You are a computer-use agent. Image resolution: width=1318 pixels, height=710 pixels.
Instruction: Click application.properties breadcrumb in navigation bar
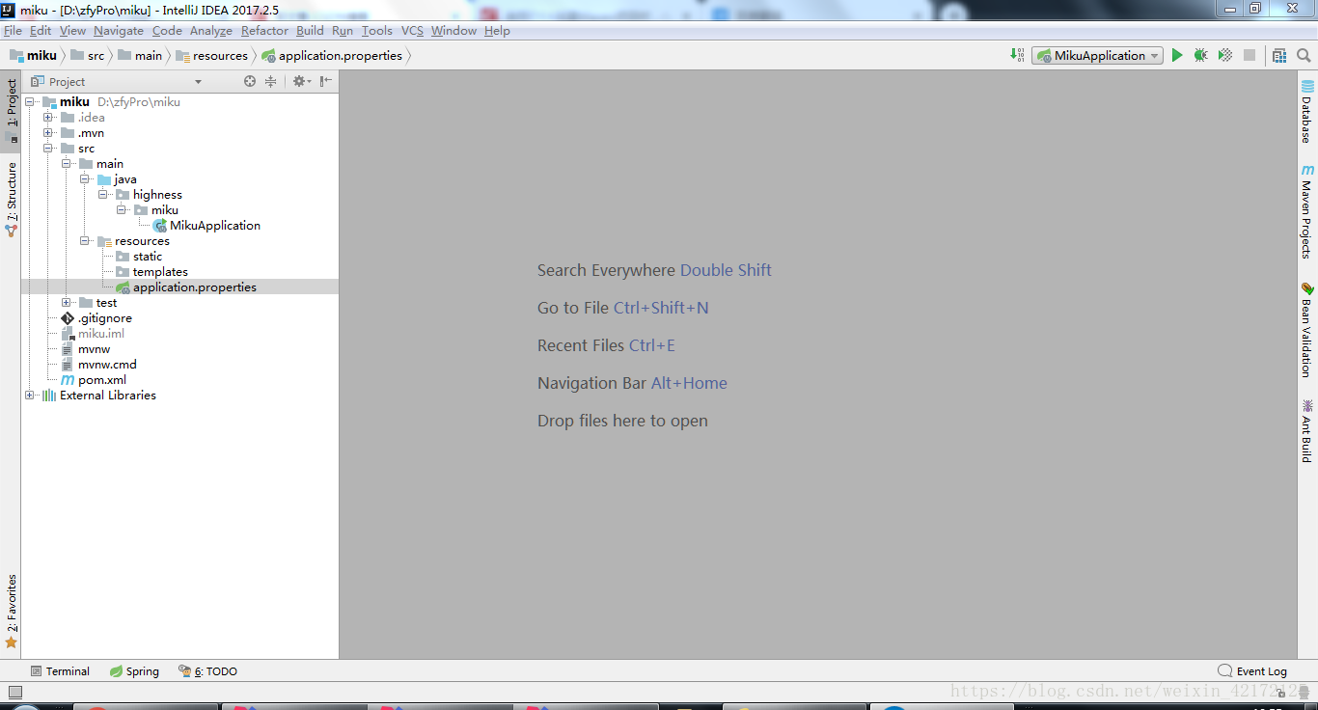[x=332, y=56]
